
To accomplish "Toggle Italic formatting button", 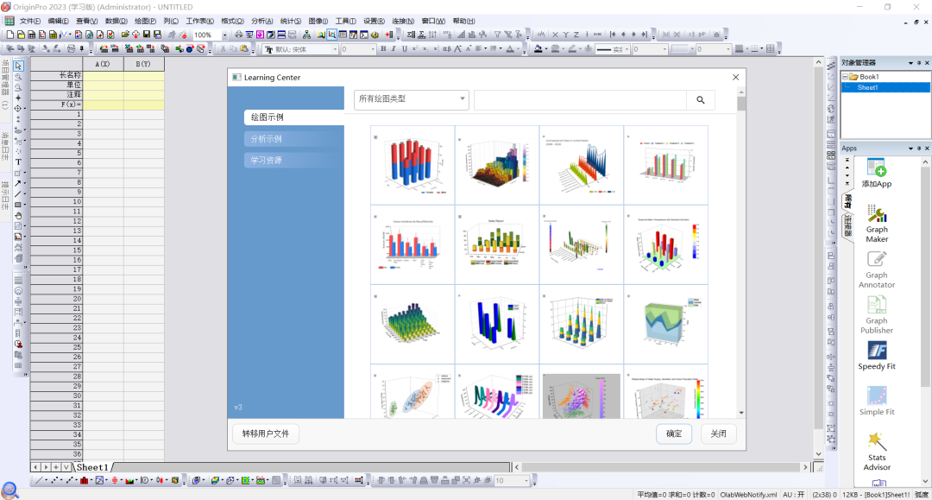I will pyautogui.click(x=394, y=49).
